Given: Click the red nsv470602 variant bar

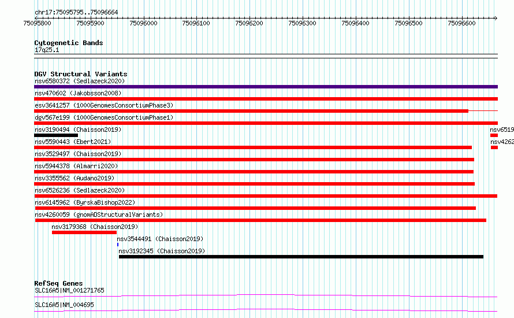Looking at the screenshot, I should coord(266,99).
